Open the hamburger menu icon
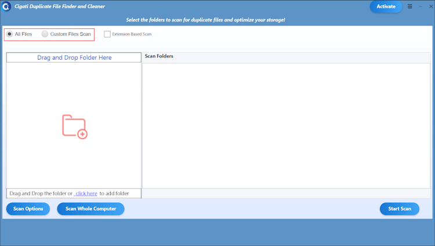435x246 pixels. click(409, 6)
